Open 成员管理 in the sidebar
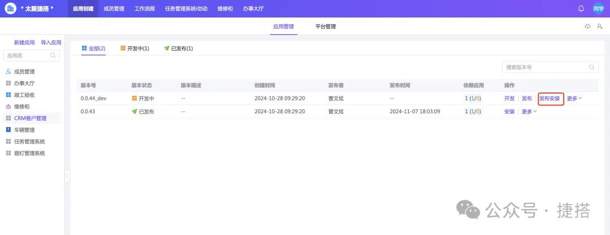Image resolution: width=610 pixels, height=235 pixels. click(x=24, y=72)
